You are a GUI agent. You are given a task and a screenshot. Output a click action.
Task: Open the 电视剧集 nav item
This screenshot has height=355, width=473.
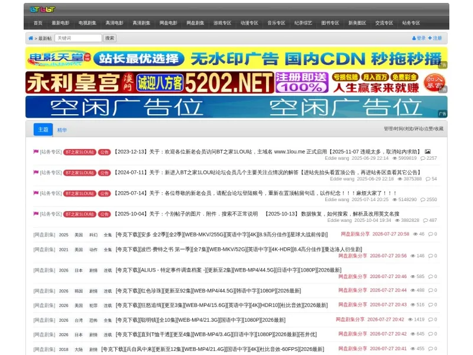pos(88,23)
